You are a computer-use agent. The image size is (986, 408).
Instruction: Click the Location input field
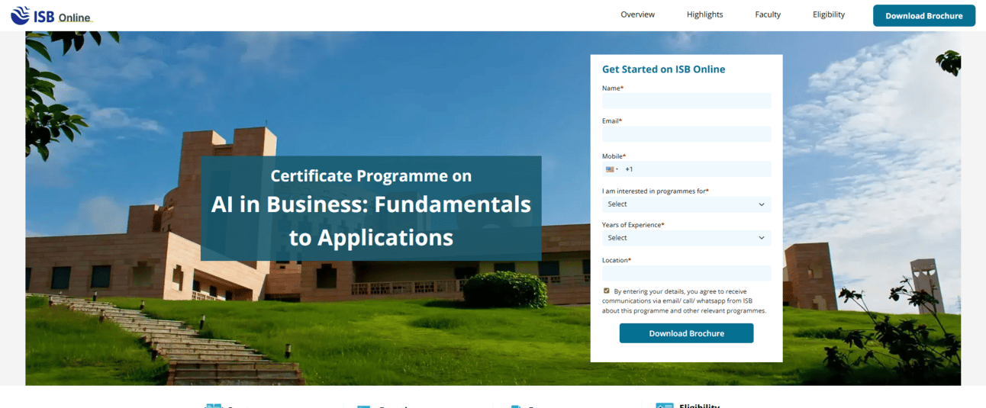687,273
